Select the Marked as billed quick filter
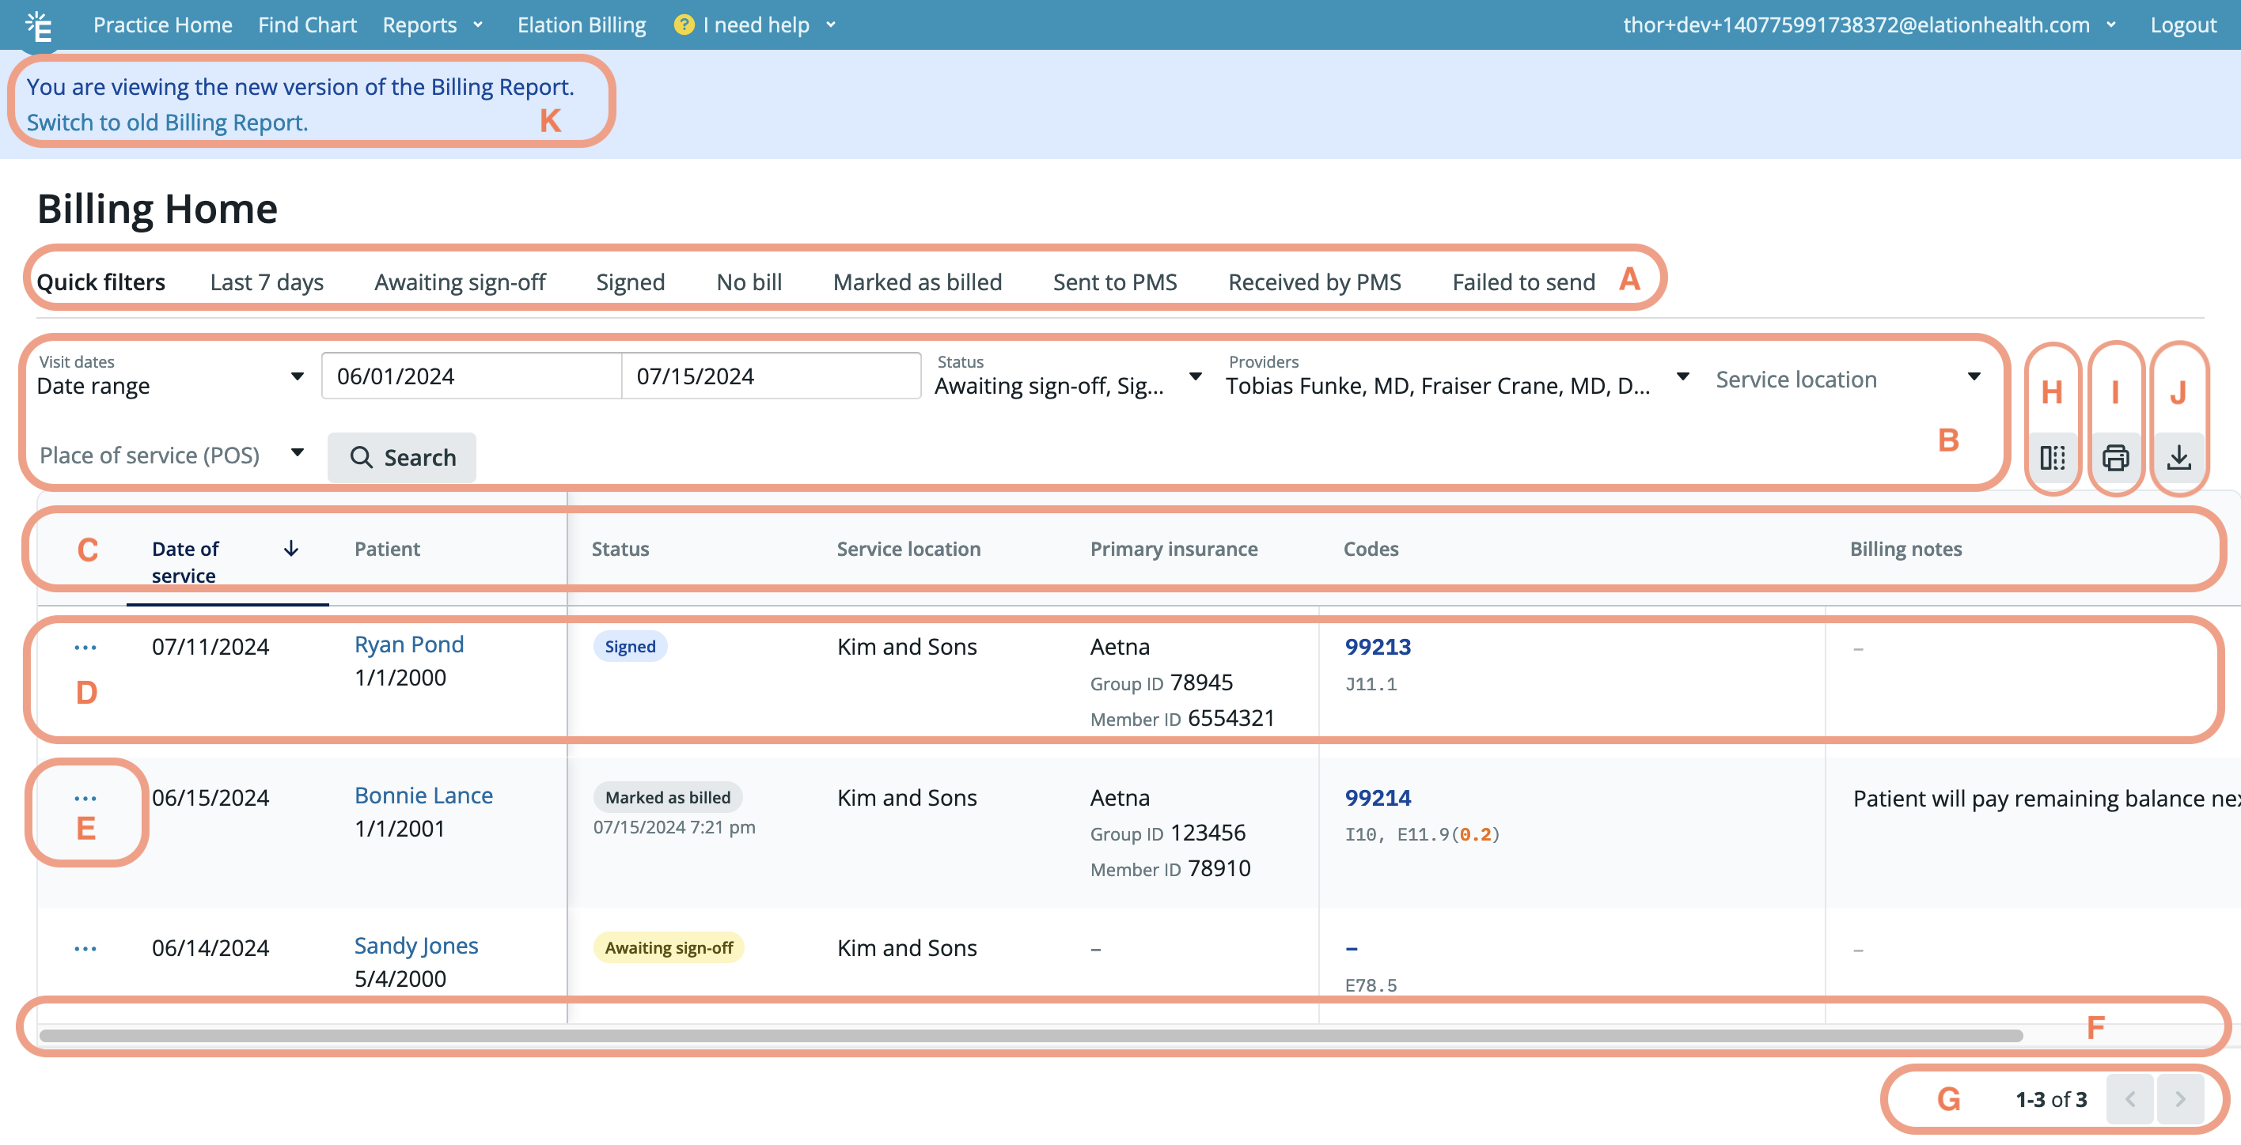Screen dimensions: 2241x1145 (x=917, y=281)
